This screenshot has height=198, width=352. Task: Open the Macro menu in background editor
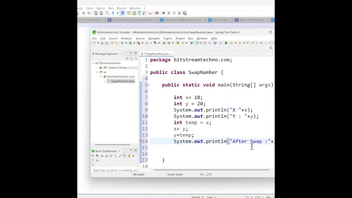[101, 8]
